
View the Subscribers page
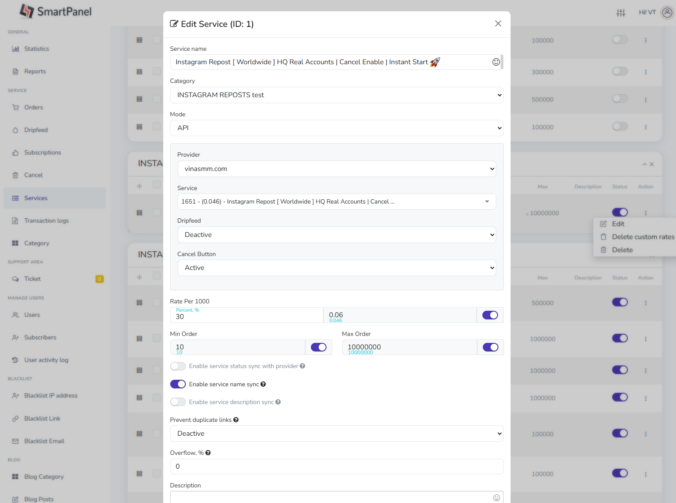[x=40, y=337]
